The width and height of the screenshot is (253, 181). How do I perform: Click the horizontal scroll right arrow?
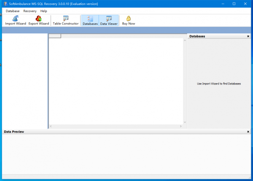tap(181, 126)
